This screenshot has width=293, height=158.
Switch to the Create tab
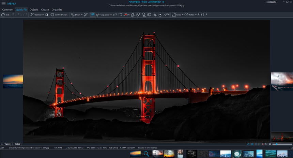[45, 10]
